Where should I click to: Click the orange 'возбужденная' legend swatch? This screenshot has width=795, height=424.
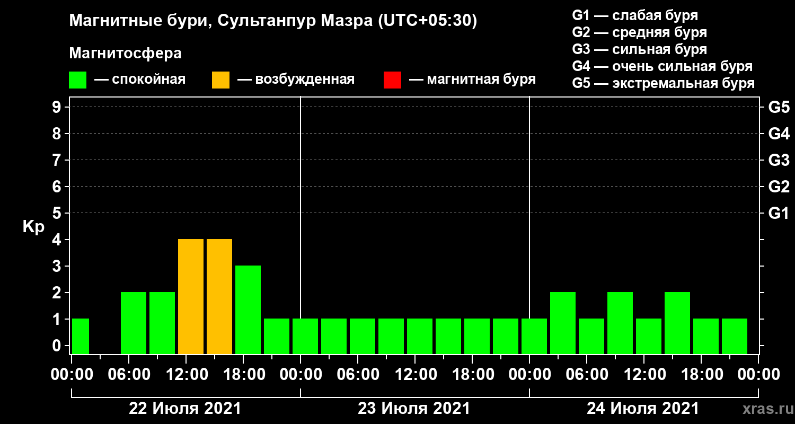[x=220, y=80]
